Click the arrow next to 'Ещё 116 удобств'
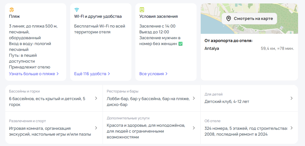The height and width of the screenshot is (146, 305). tap(109, 74)
